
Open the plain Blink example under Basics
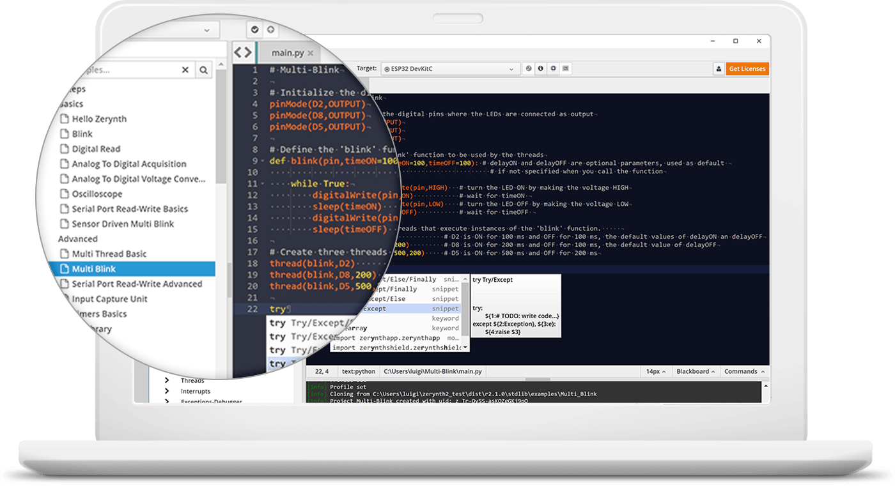pos(82,134)
